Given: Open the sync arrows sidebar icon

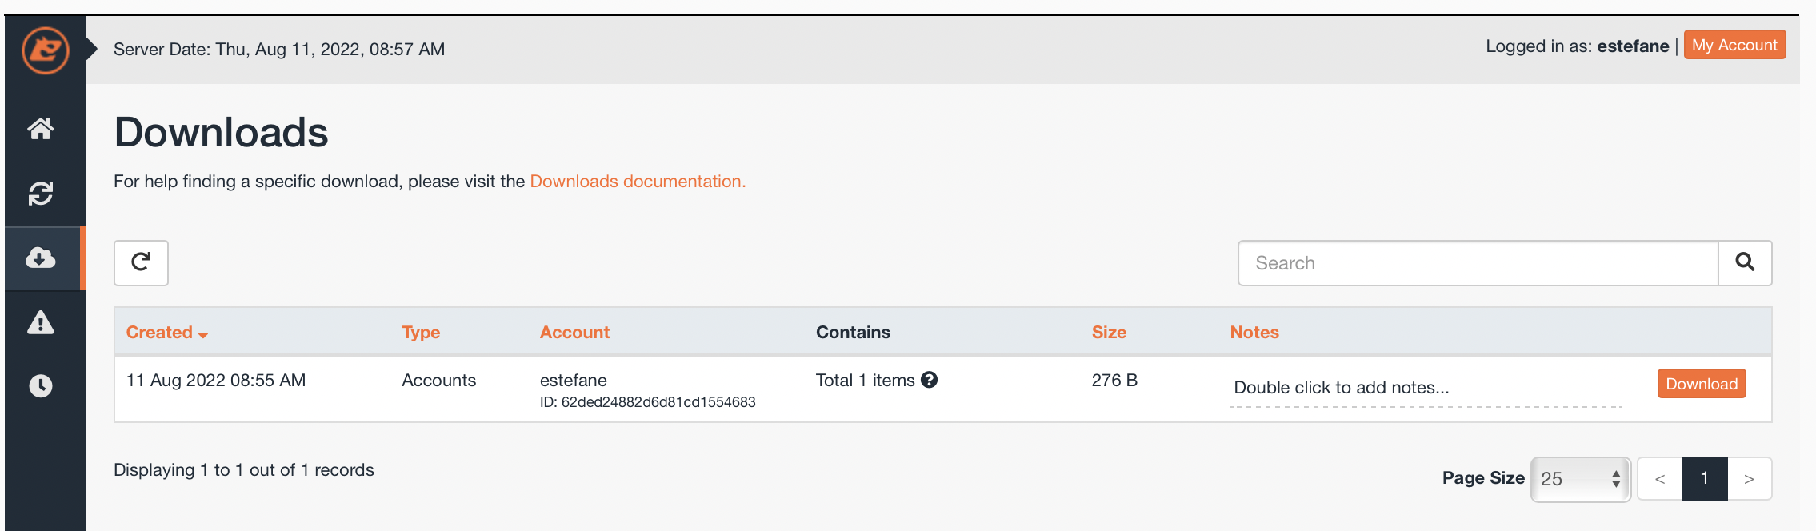Looking at the screenshot, I should pyautogui.click(x=41, y=193).
